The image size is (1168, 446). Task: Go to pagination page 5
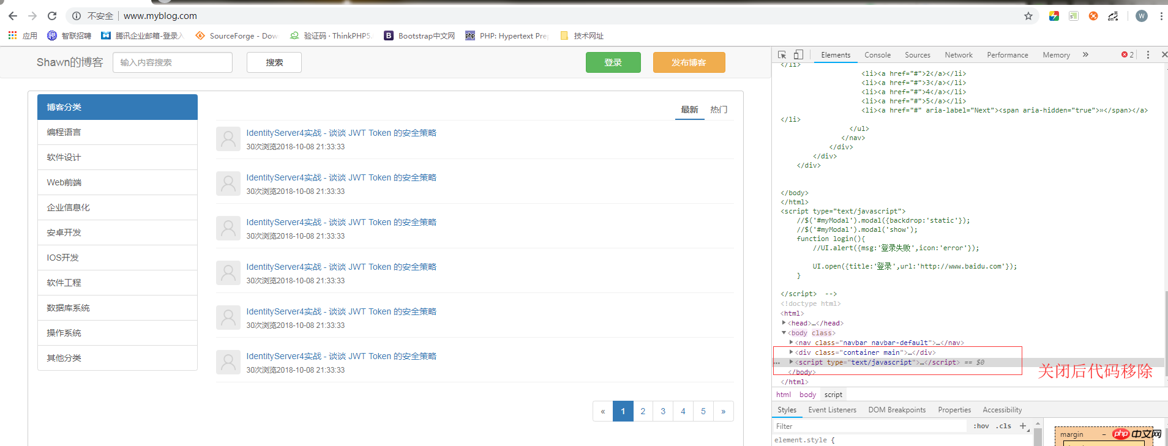pos(703,411)
